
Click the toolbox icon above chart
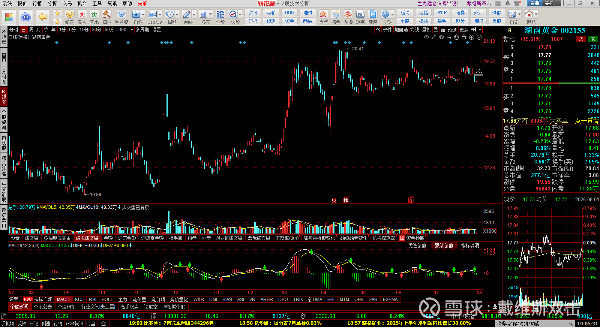[x=449, y=37]
